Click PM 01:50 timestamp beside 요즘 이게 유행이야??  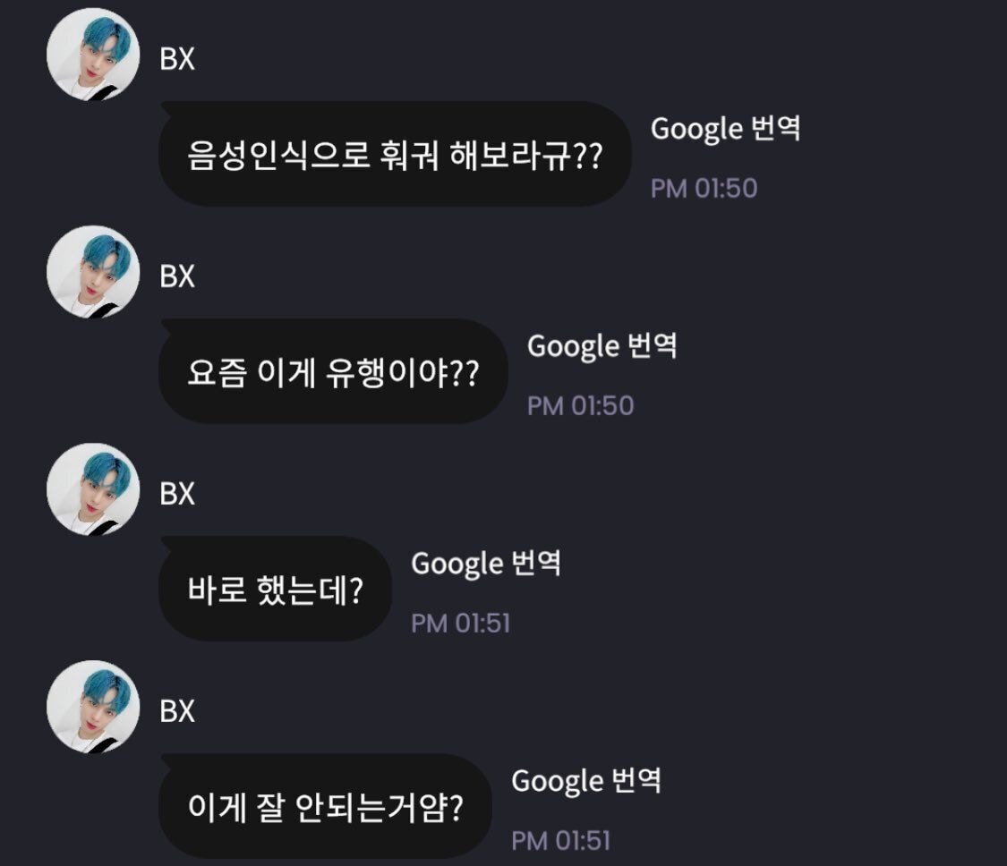coord(580,406)
